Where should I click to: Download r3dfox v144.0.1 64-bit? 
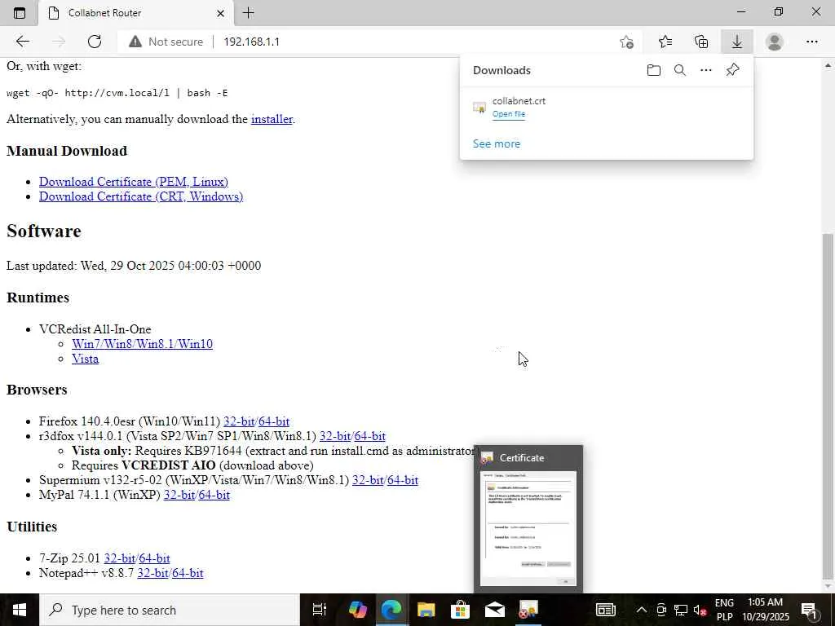369,436
